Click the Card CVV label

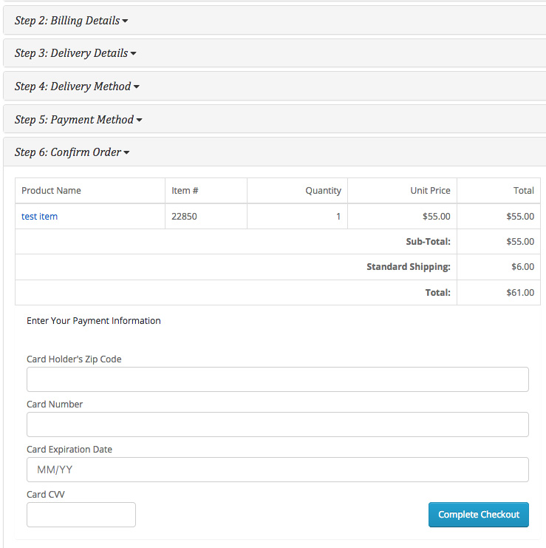46,495
